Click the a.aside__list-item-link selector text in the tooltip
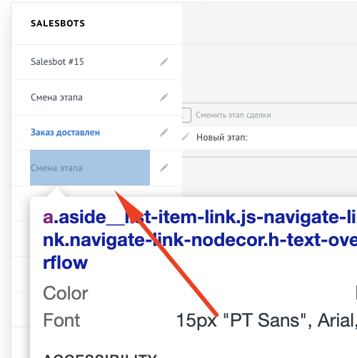 200,240
